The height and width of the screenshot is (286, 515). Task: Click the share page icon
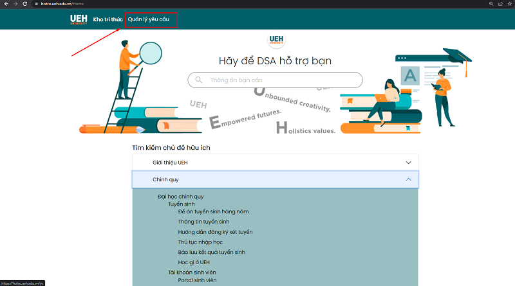[500, 4]
